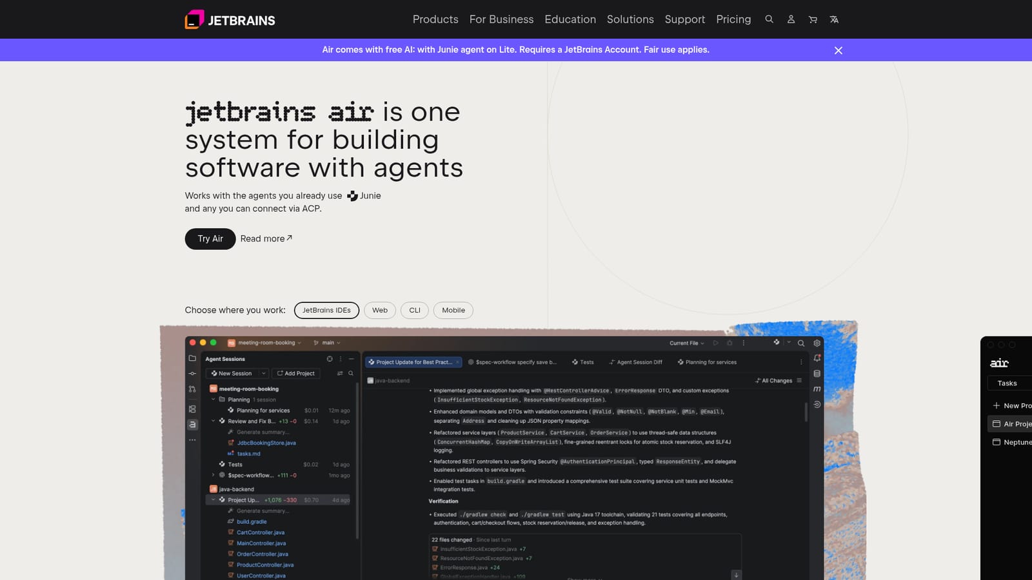
Task: Open the Project folder icon in the IDE sidebar
Action: (x=192, y=358)
